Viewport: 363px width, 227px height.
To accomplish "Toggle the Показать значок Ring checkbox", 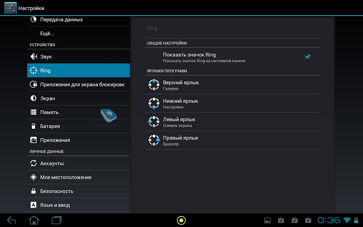I will (307, 57).
